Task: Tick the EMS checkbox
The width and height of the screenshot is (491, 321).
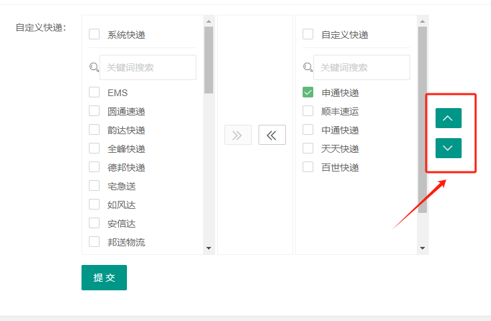Action: click(94, 93)
